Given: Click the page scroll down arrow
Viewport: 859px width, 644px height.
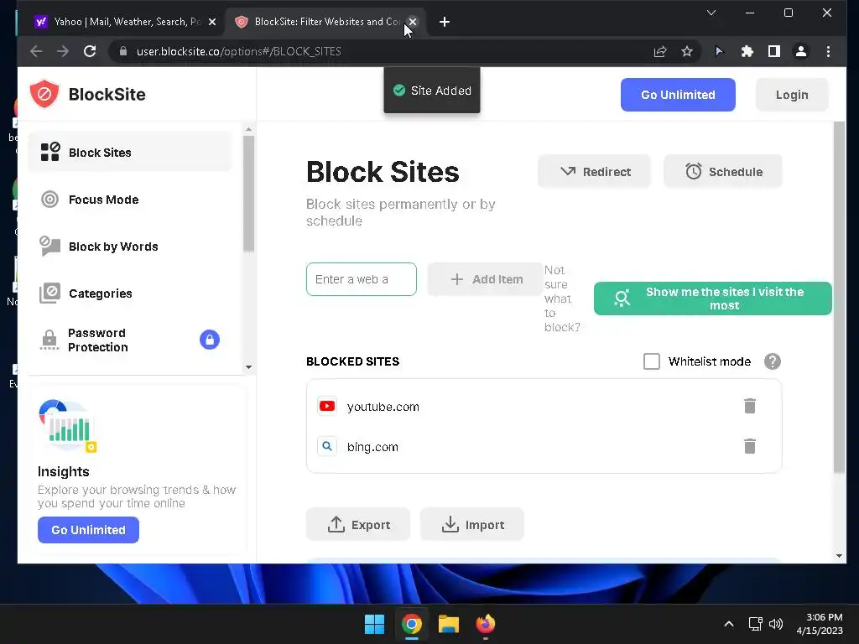Looking at the screenshot, I should coord(839,556).
